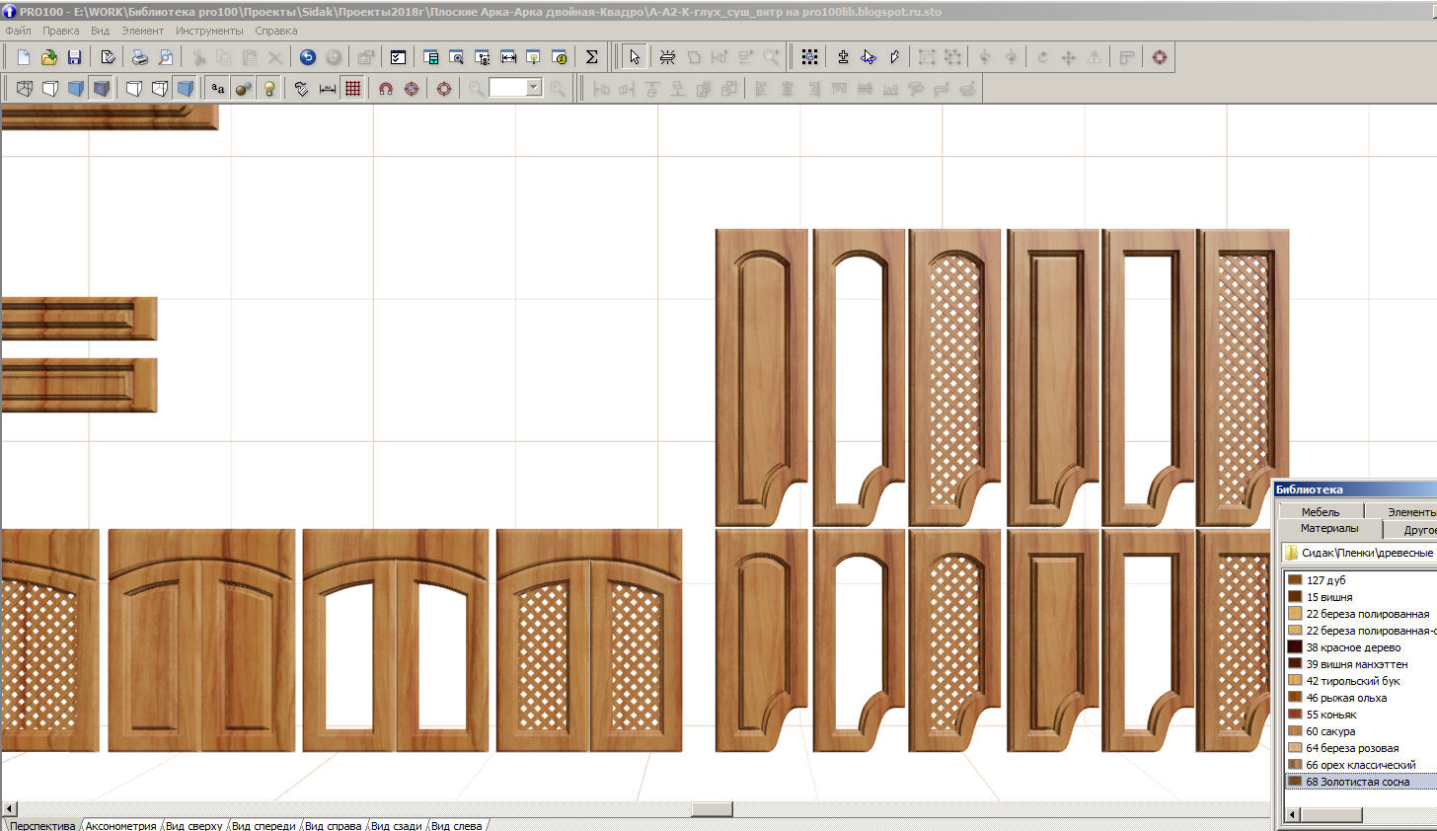This screenshot has width=1437, height=831.
Task: Click the top-left solid arched cabinet door
Action: click(762, 377)
